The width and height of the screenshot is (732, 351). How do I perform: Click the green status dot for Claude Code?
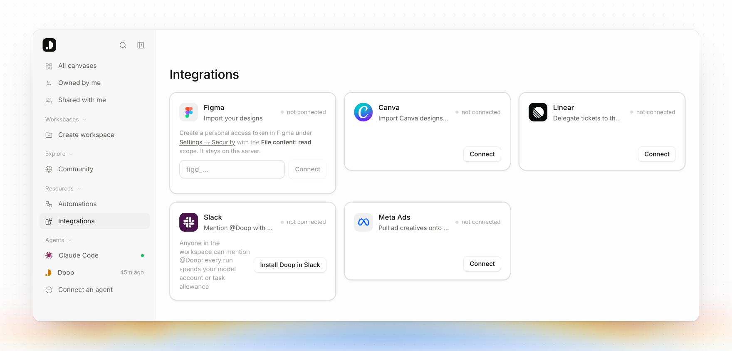pos(142,255)
